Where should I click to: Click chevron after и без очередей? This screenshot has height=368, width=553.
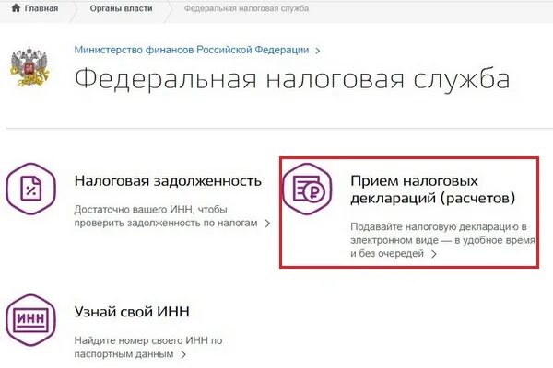(434, 254)
